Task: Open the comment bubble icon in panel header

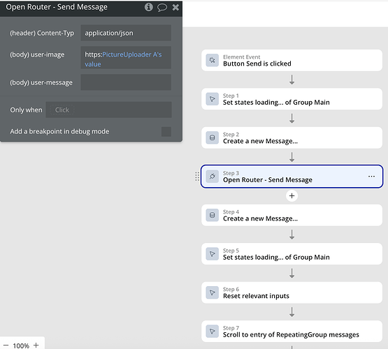Action: coord(162,8)
